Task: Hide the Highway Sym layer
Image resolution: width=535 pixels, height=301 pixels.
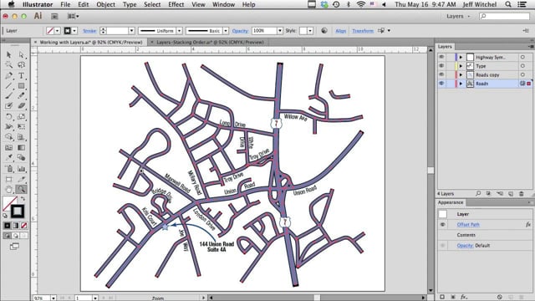Action: click(x=441, y=57)
